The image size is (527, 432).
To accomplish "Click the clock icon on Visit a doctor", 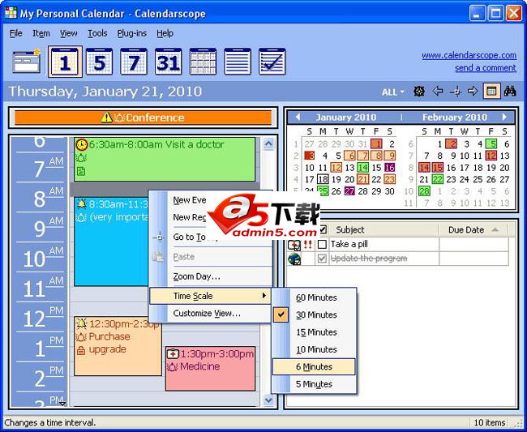I will [81, 145].
